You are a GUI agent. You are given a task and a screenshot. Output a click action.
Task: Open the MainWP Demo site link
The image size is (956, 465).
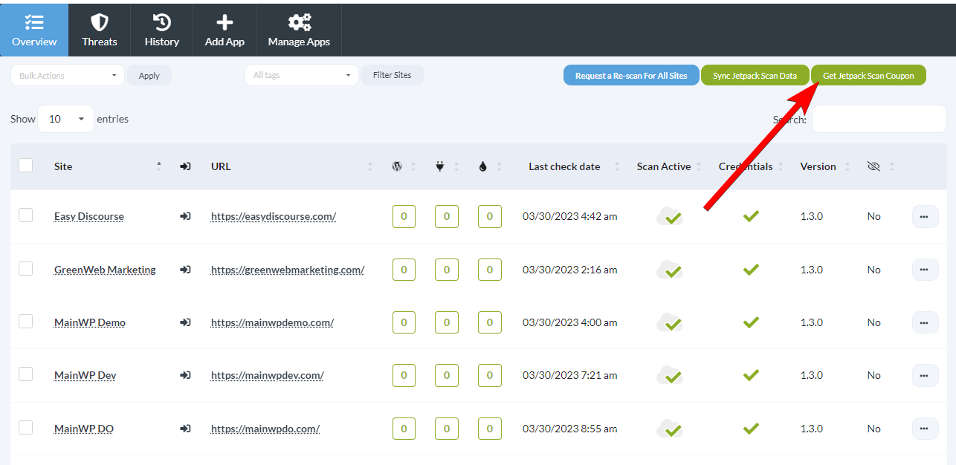90,322
